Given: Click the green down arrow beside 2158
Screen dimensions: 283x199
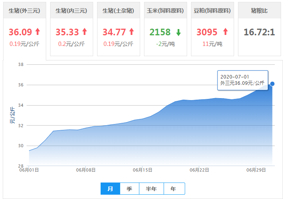Looking at the screenshot, I should click(x=178, y=32).
